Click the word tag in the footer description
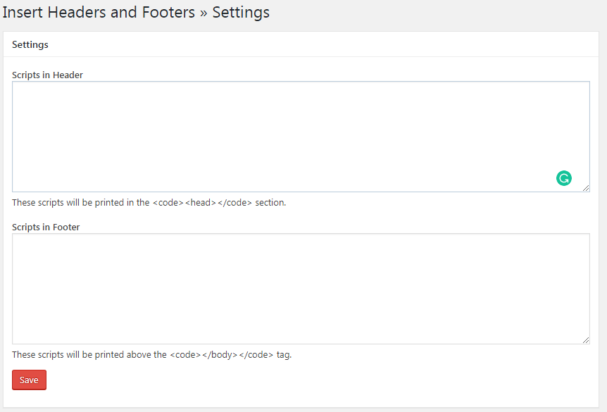The image size is (607, 412). click(282, 354)
